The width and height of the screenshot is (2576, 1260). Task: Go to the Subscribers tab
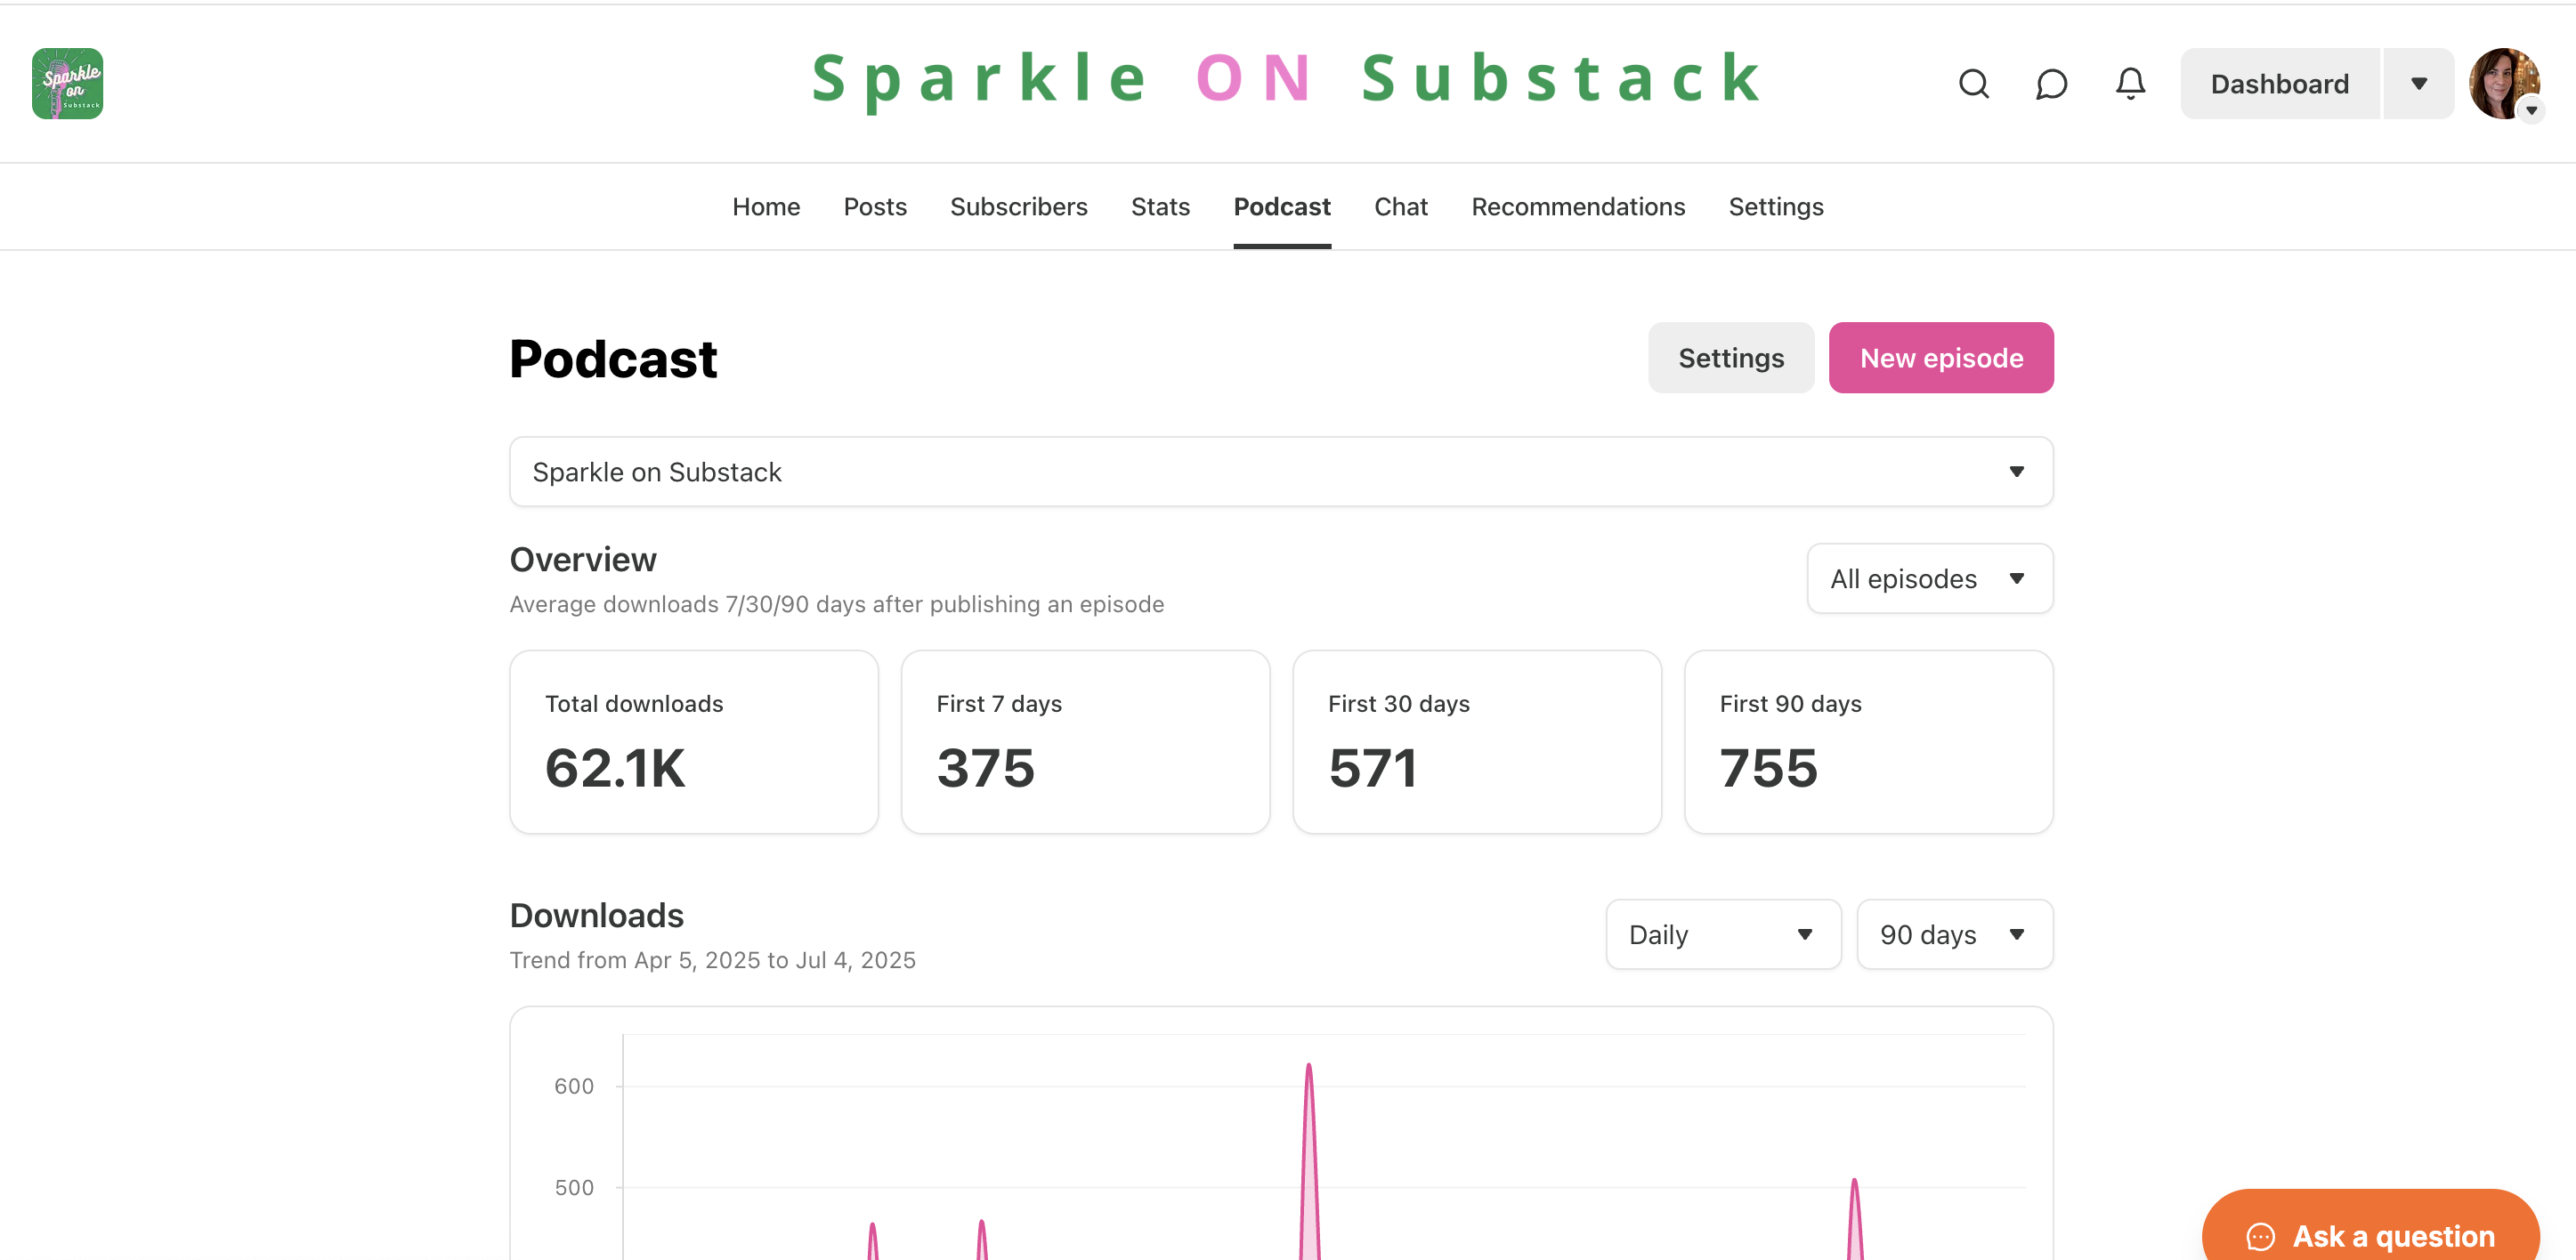[x=1018, y=207]
